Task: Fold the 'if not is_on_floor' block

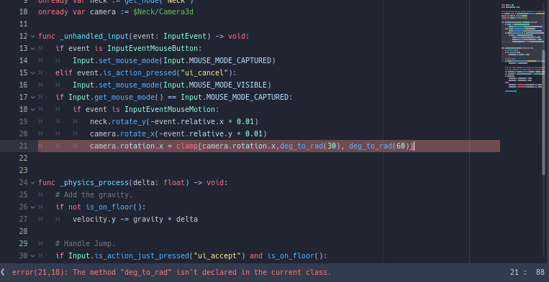Action: coord(32,207)
